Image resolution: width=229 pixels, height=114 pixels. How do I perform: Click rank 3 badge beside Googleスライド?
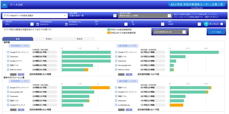(x=8, y=61)
